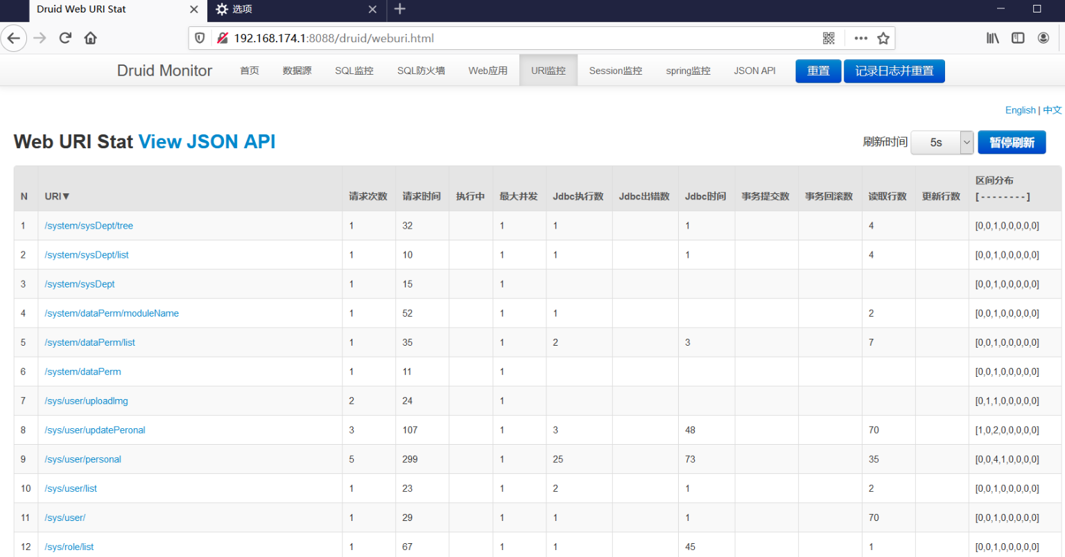
Task: Click the 记录日志并重置 button
Action: click(x=894, y=71)
